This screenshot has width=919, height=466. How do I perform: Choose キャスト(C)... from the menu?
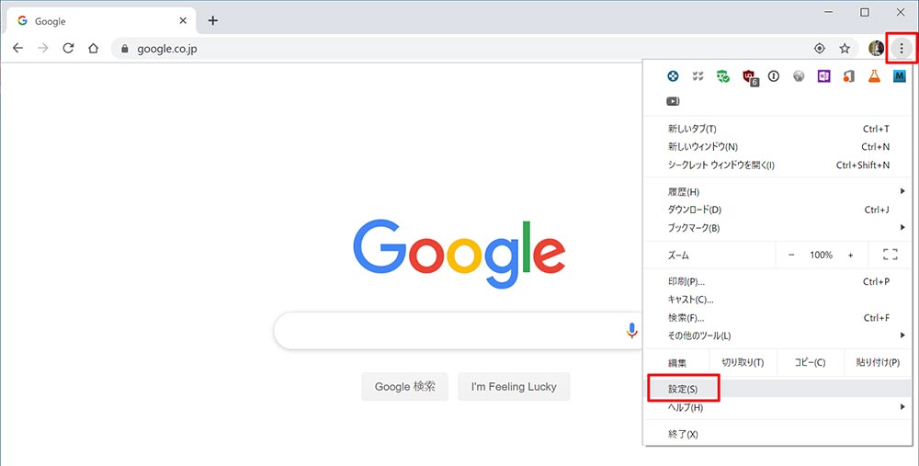pos(777,301)
